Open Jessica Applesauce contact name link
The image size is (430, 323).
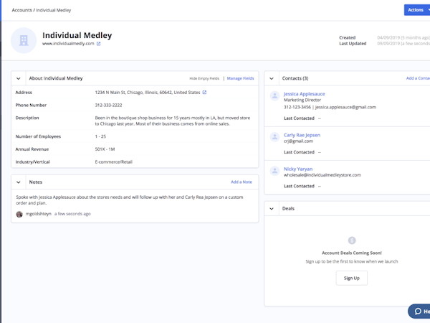(x=304, y=94)
